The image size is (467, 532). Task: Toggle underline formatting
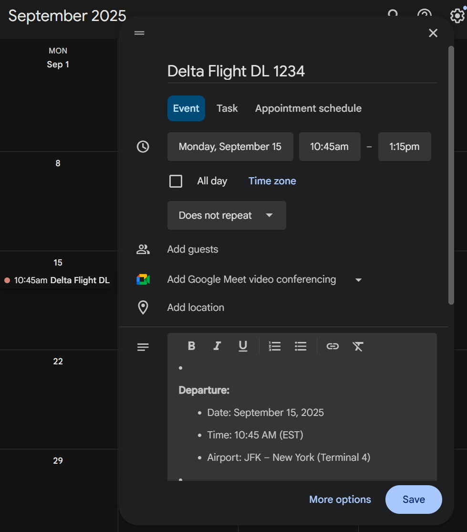point(243,346)
